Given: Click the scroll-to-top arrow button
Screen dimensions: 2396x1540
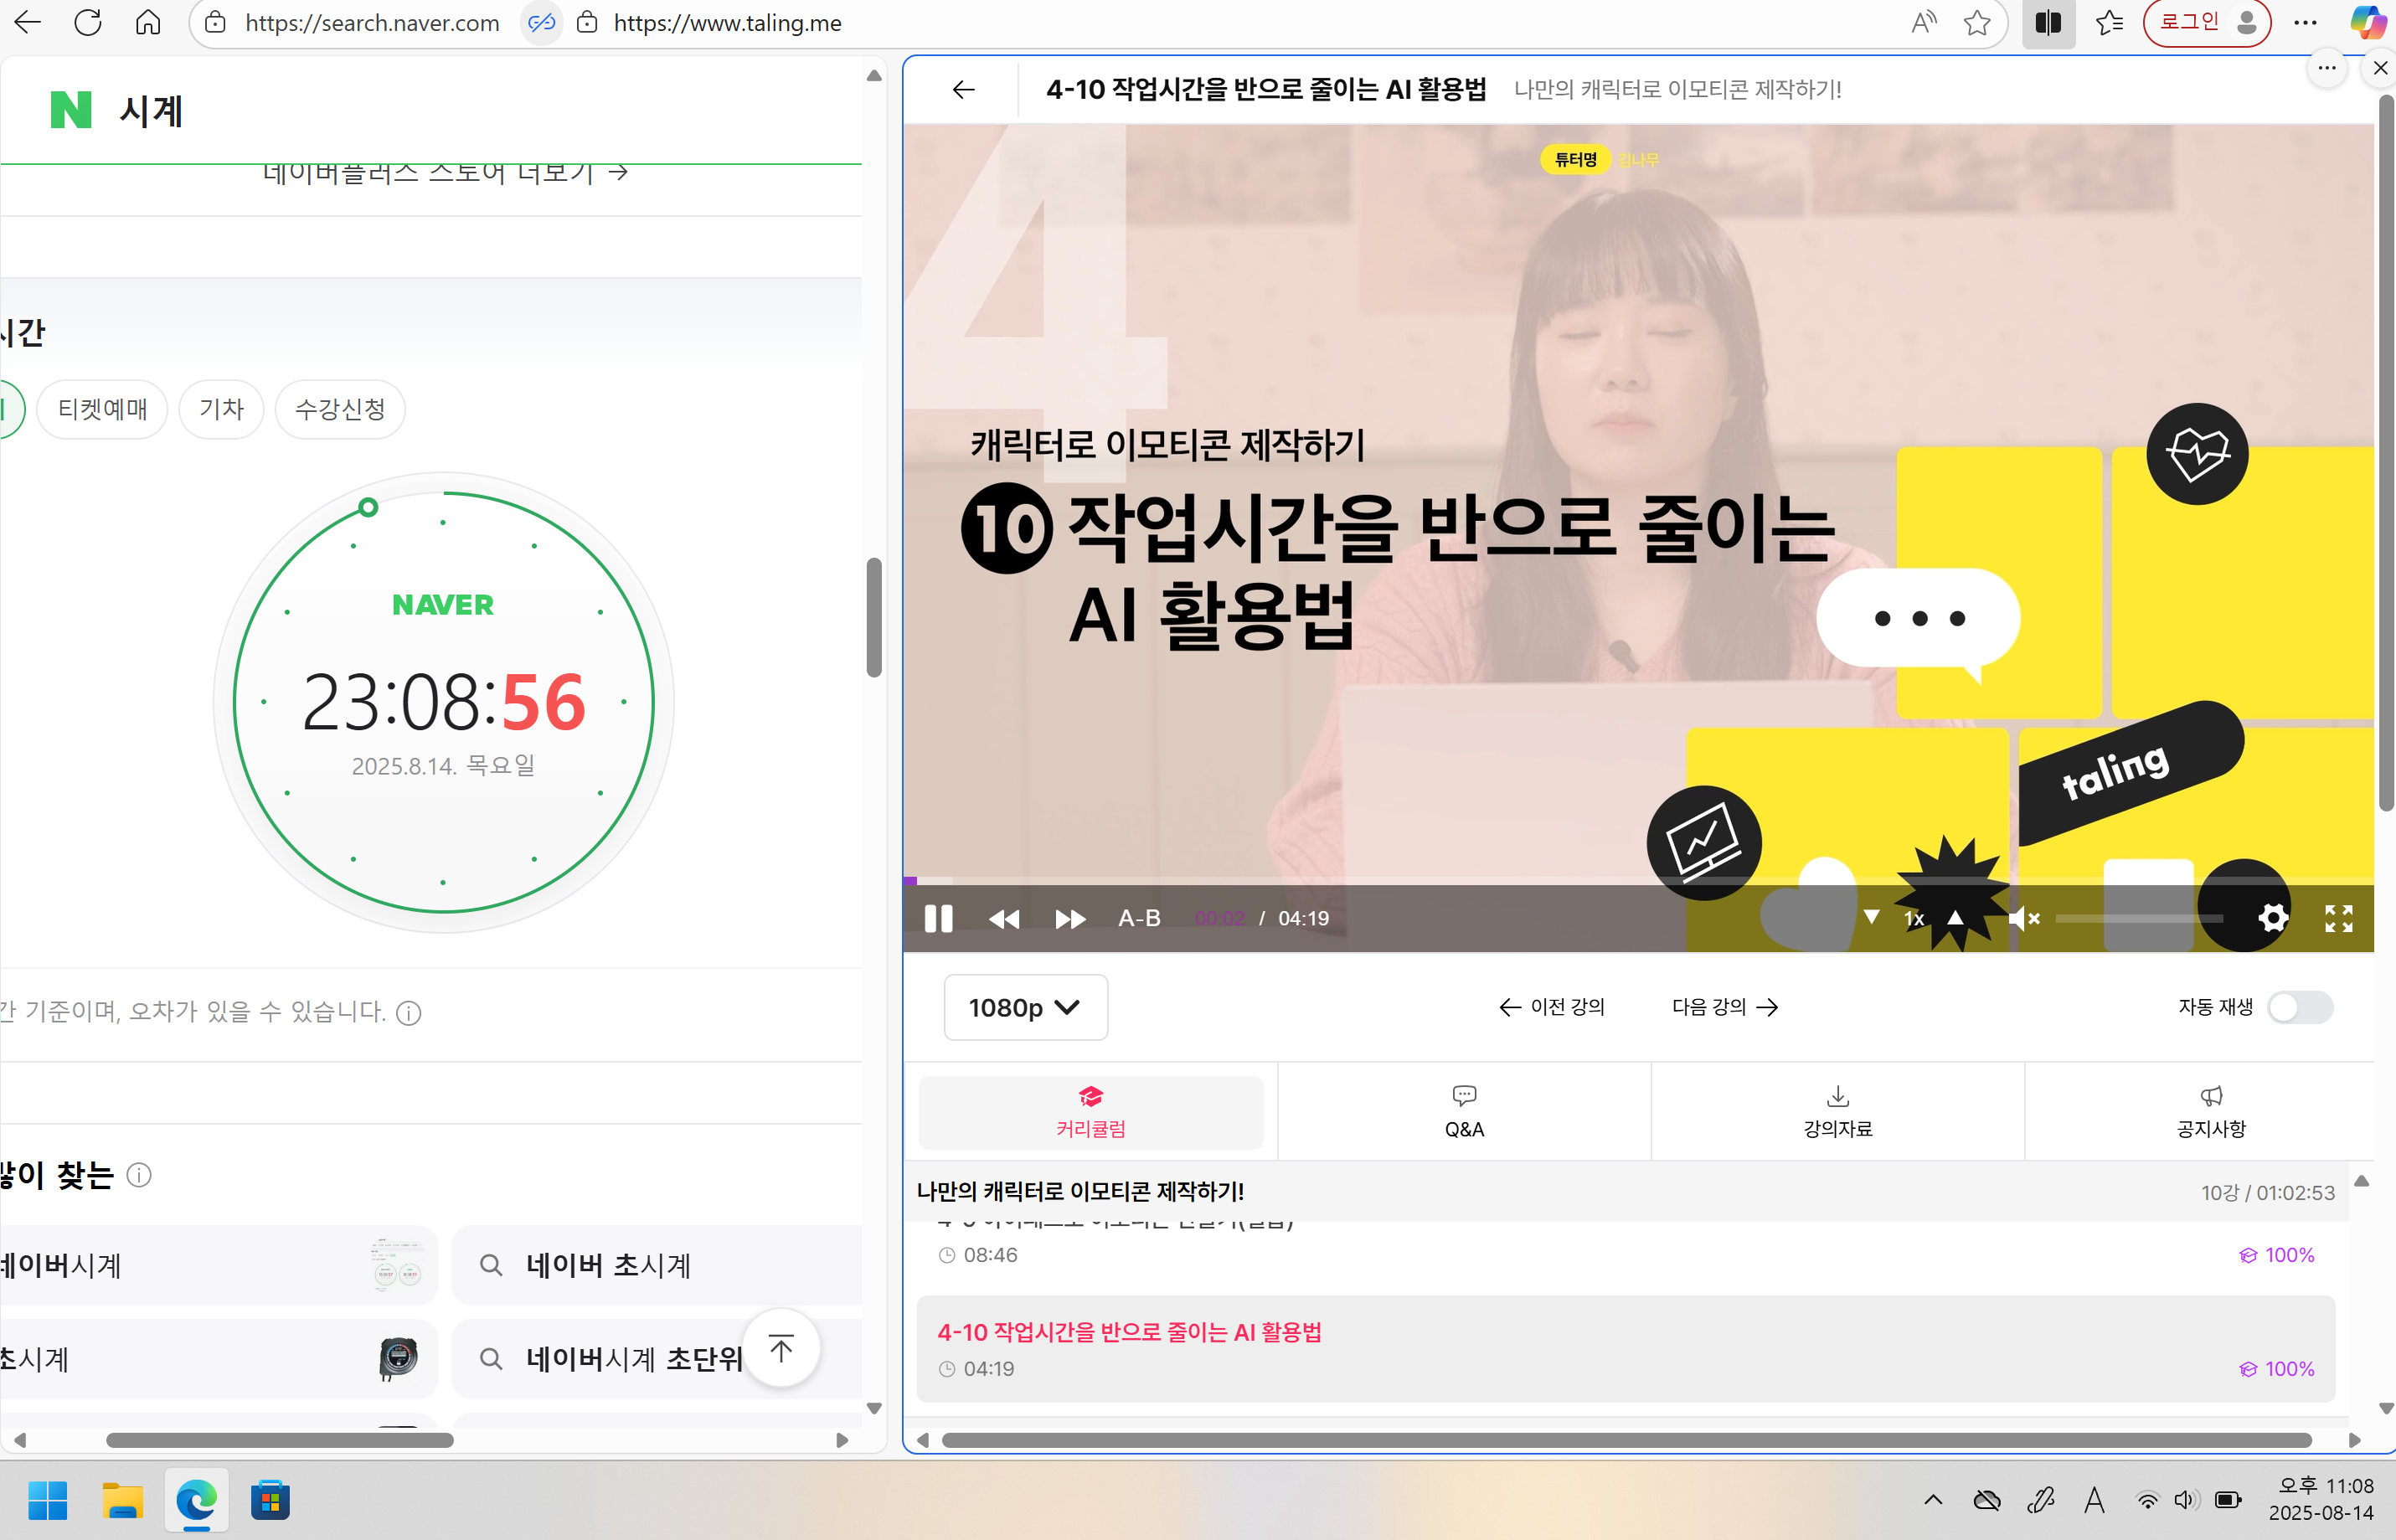Looking at the screenshot, I should [x=781, y=1347].
